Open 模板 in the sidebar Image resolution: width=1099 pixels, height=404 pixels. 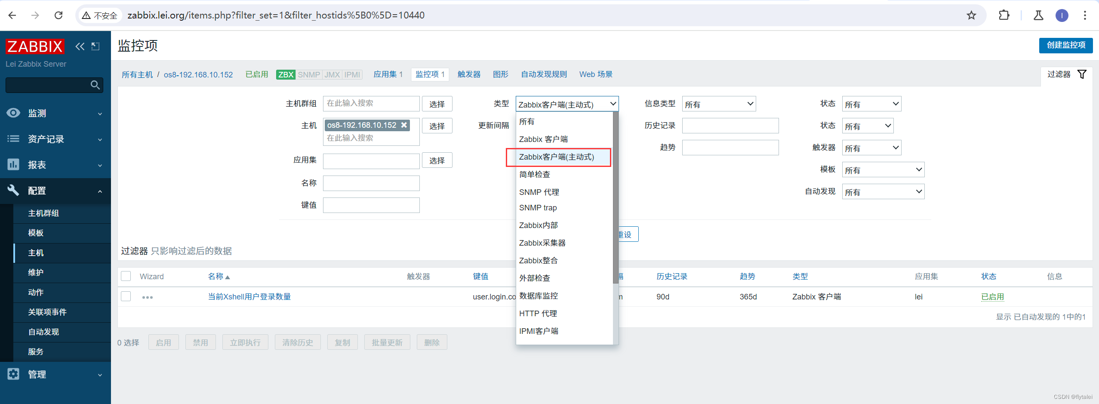(x=62, y=233)
